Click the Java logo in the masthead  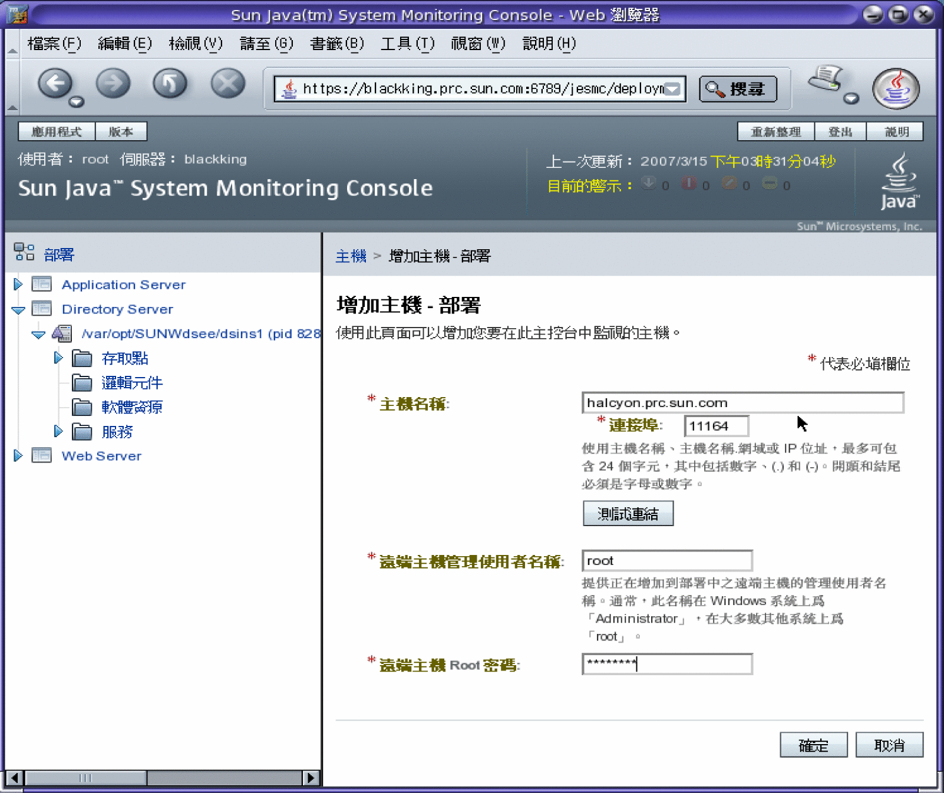point(899,181)
